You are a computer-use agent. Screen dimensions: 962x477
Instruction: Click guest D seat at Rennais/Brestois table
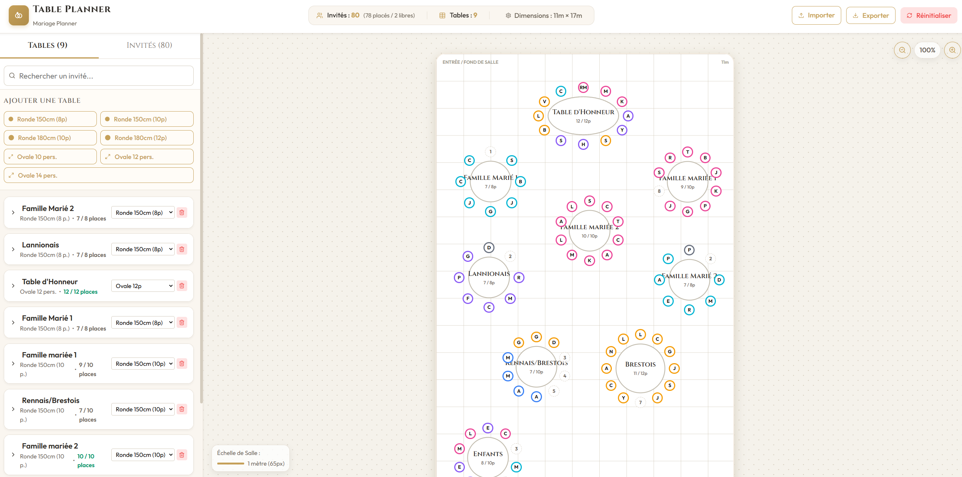coord(554,343)
